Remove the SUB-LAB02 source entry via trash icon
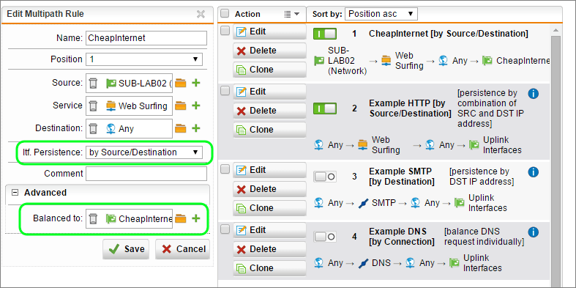576x288 pixels. [x=93, y=83]
